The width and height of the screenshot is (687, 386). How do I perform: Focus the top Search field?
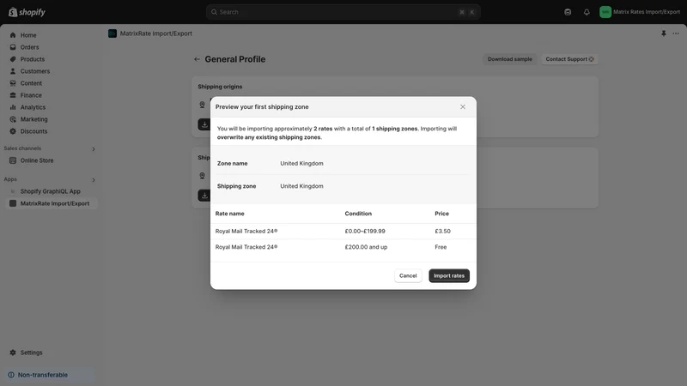pos(343,12)
